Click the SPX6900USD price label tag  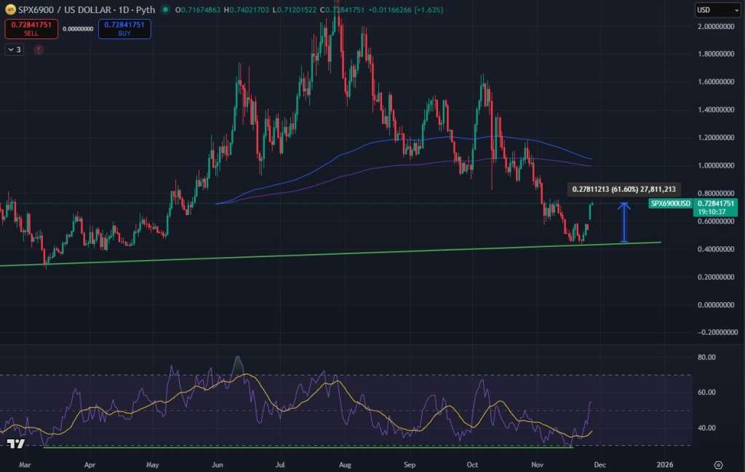671,204
